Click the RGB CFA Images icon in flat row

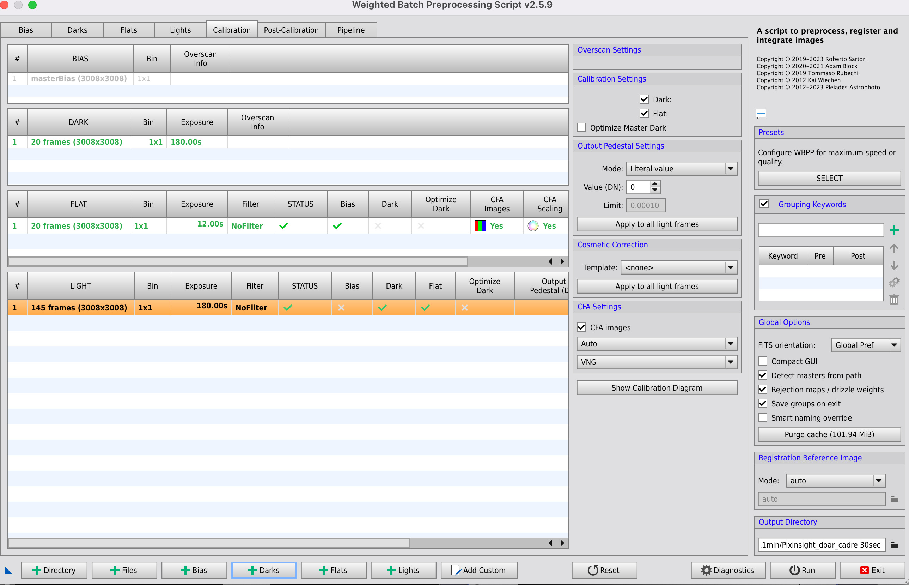click(480, 226)
